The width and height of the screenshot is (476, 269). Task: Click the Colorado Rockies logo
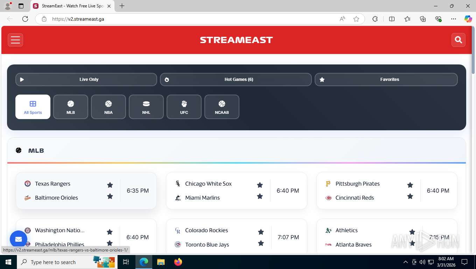[x=178, y=230]
